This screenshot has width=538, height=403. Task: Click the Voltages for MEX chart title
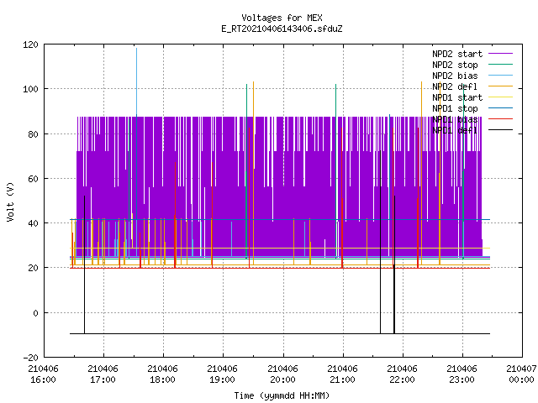click(x=282, y=18)
